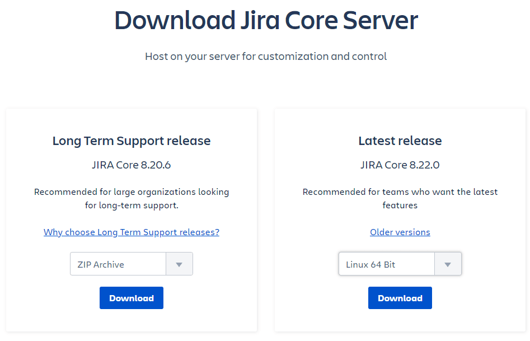
Task: Click the Latest release heading
Action: coord(400,141)
